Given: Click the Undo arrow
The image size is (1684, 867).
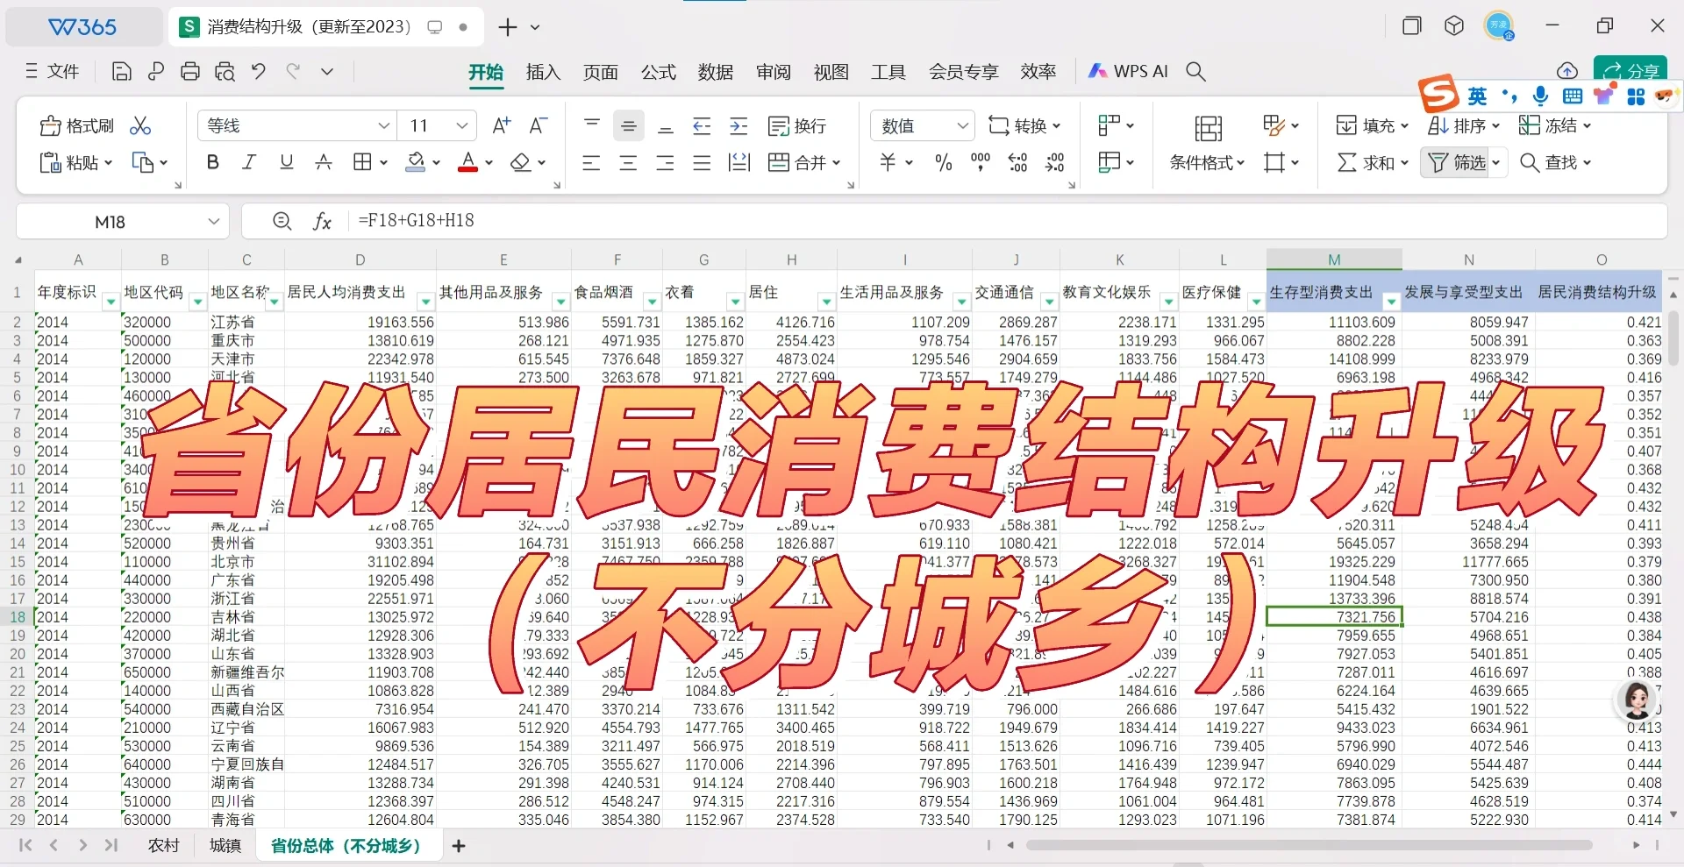Looking at the screenshot, I should coord(259,72).
